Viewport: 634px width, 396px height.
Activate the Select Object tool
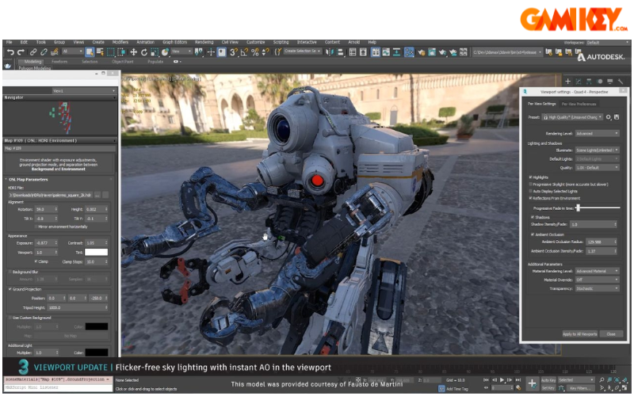pos(90,52)
